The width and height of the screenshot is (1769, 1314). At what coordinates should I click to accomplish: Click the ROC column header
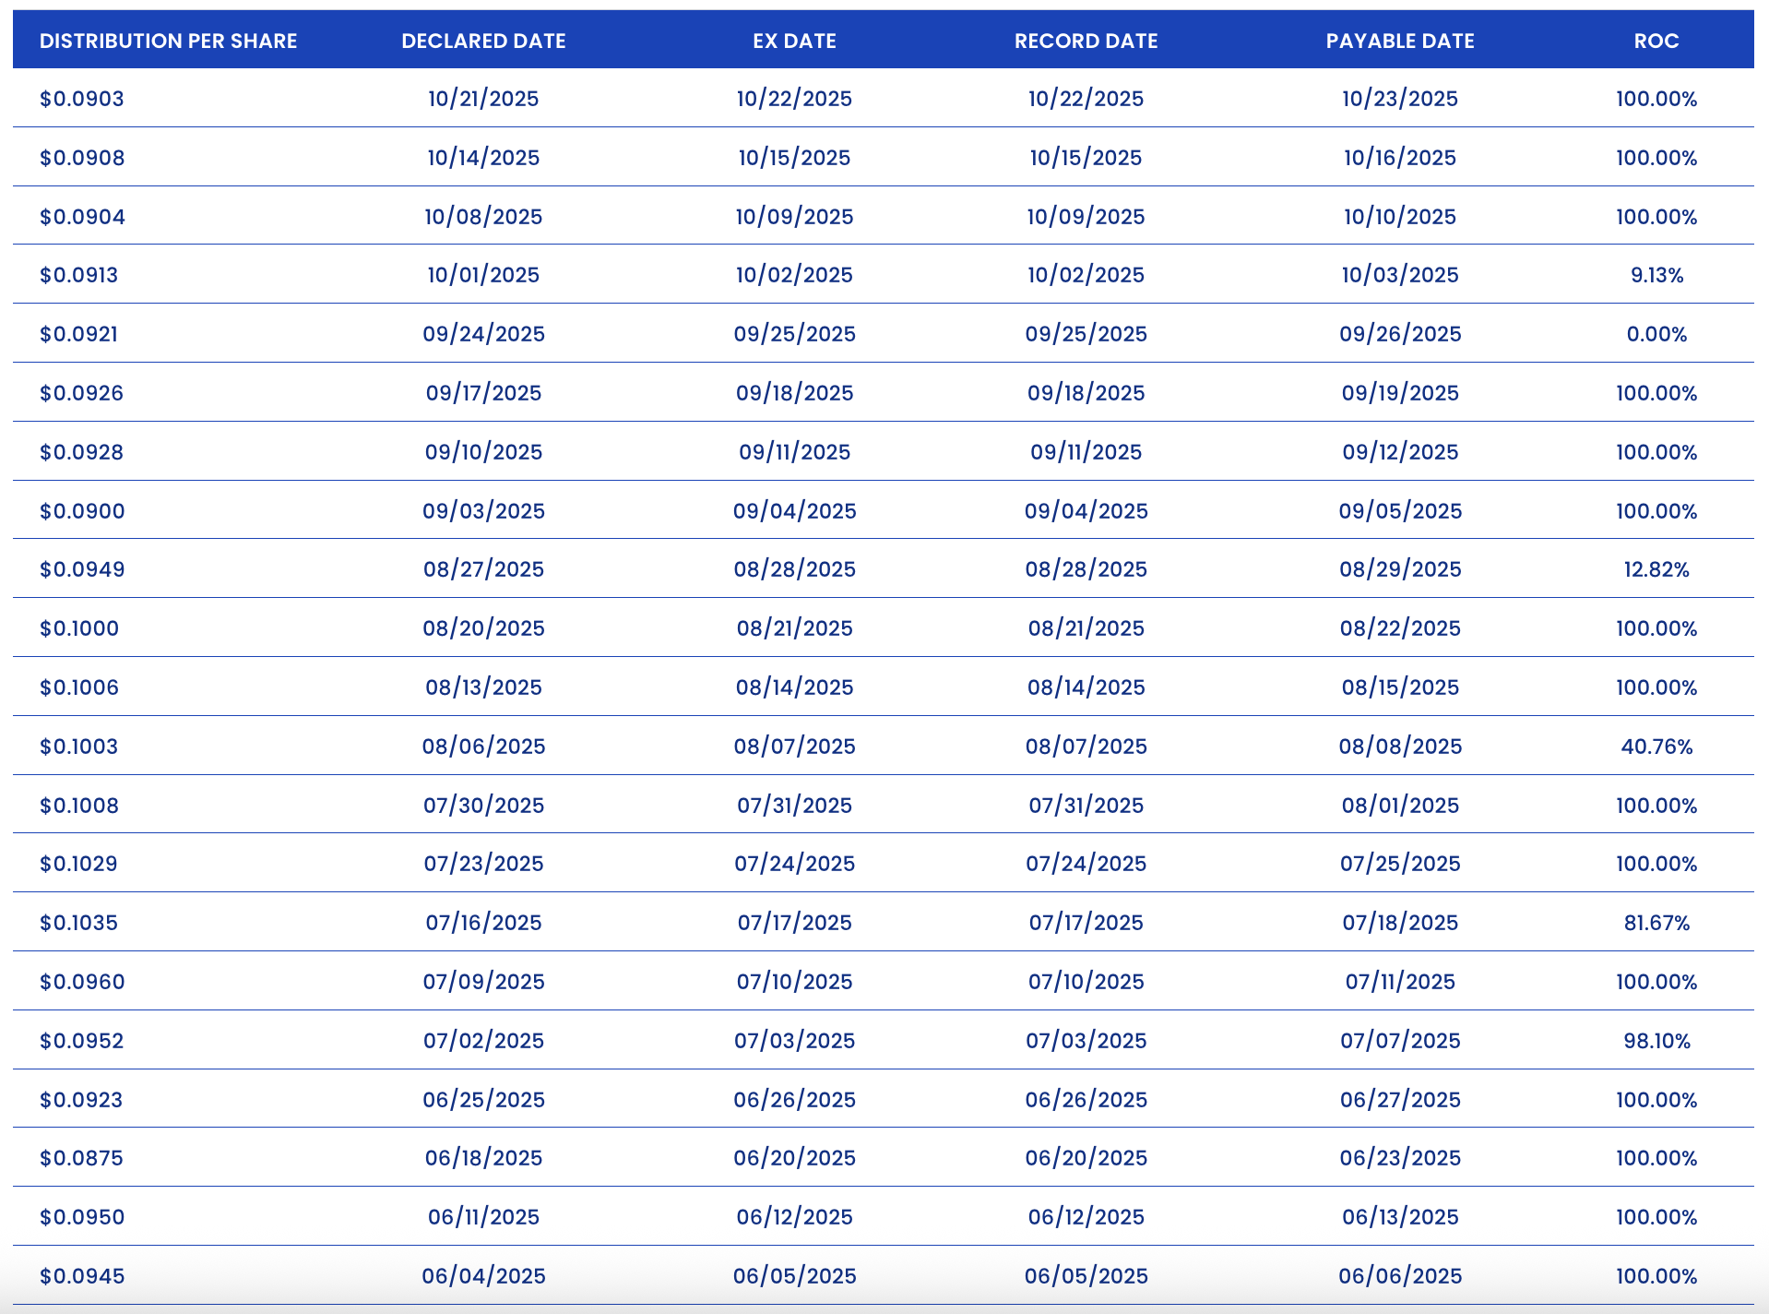1656,41
